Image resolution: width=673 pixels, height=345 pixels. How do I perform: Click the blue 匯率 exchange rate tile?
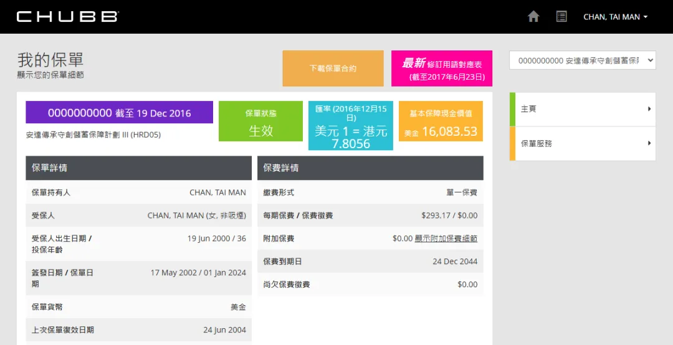click(351, 126)
